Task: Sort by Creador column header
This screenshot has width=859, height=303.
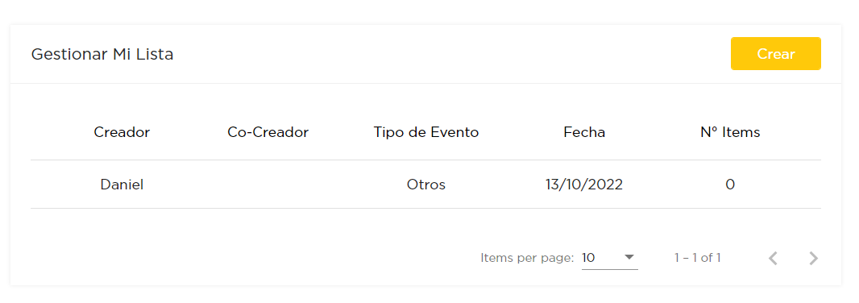Action: tap(122, 132)
